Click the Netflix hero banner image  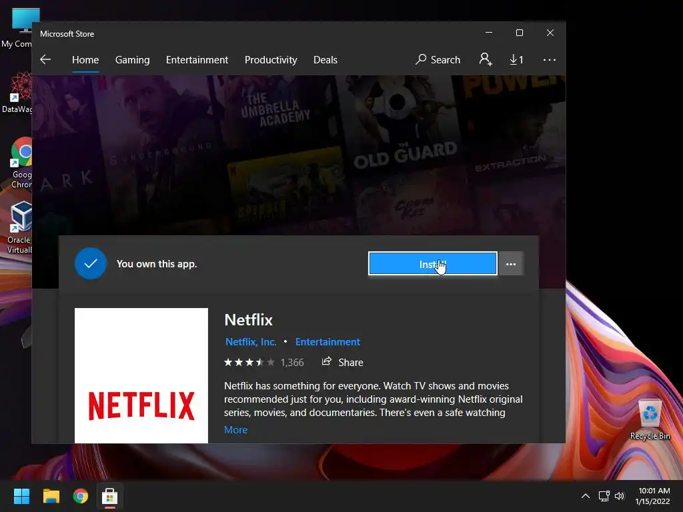[299, 155]
